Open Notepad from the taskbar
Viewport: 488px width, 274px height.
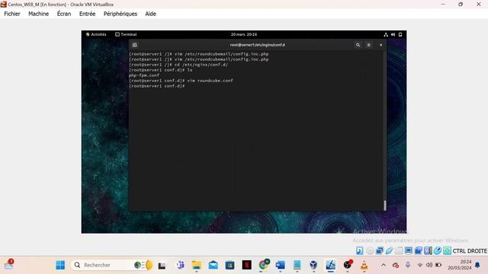(297, 265)
